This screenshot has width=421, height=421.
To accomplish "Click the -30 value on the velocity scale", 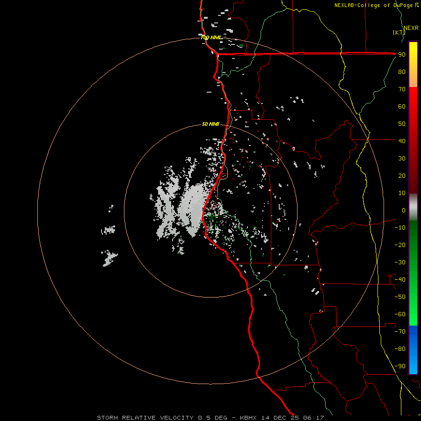I will pyautogui.click(x=400, y=262).
